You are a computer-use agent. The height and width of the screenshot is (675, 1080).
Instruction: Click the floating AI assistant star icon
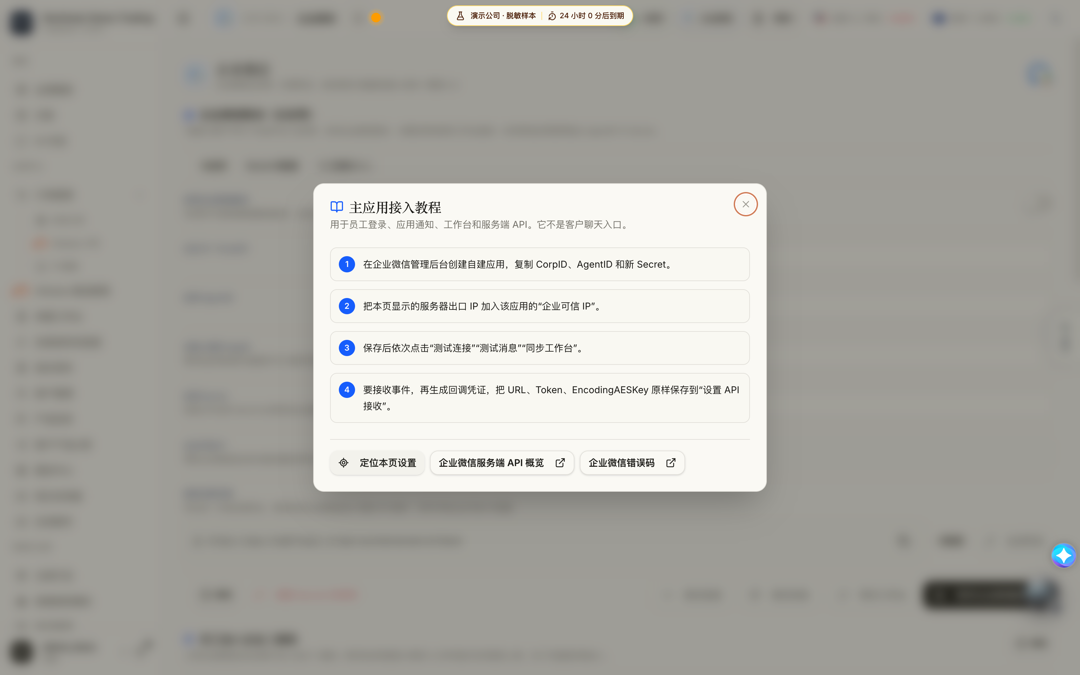(x=1063, y=556)
